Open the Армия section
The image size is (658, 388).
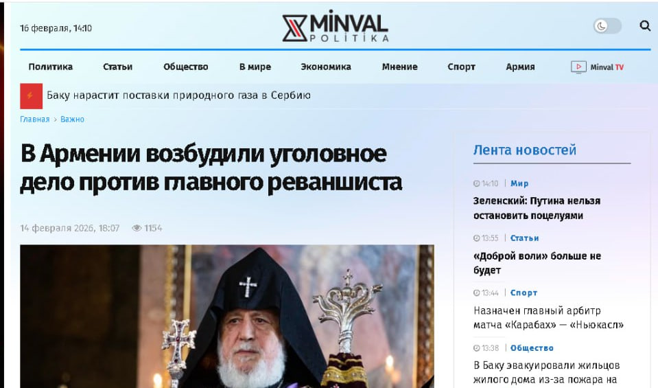tap(520, 67)
